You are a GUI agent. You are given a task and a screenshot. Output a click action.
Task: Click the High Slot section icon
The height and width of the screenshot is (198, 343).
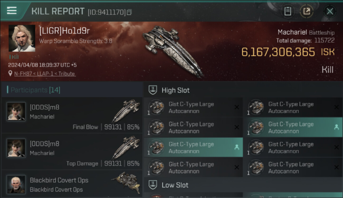153,90
